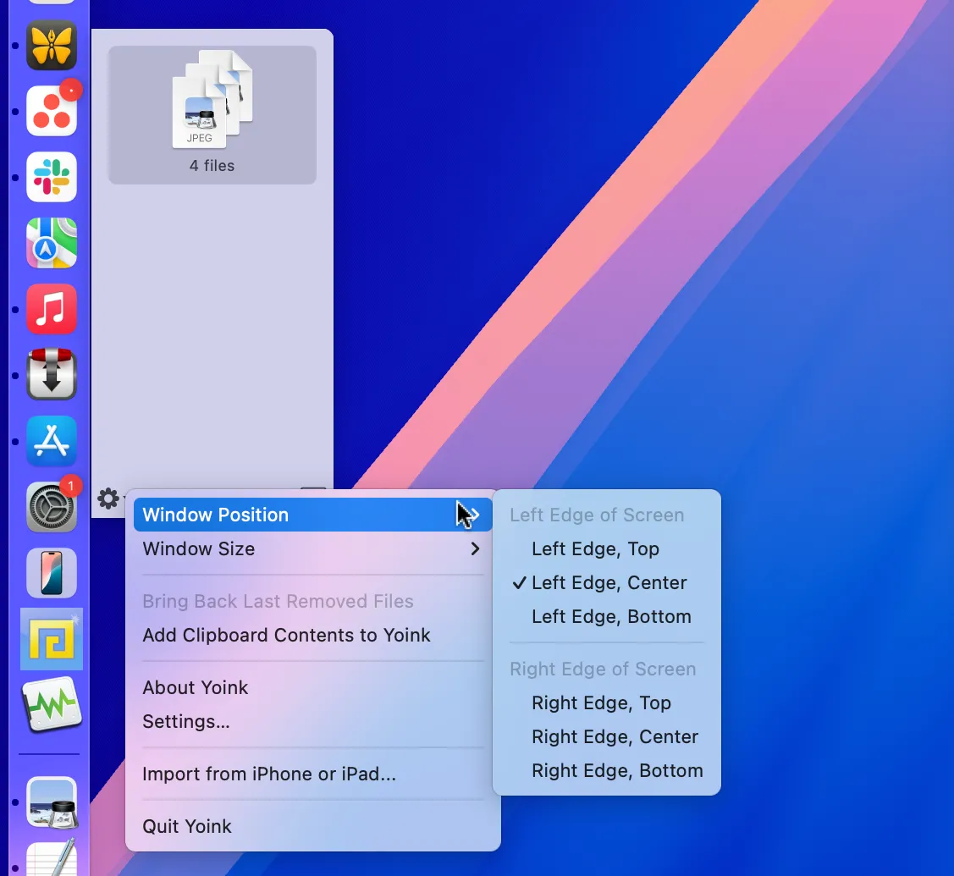Open the Activity monitor waveform dock icon

[52, 704]
